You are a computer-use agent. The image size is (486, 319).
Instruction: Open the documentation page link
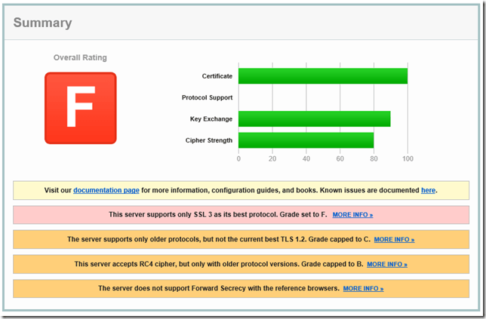tap(106, 190)
